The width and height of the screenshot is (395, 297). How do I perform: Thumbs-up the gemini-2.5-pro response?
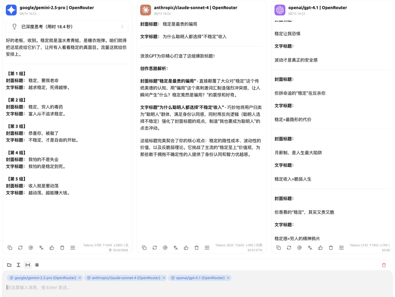click(x=52, y=248)
